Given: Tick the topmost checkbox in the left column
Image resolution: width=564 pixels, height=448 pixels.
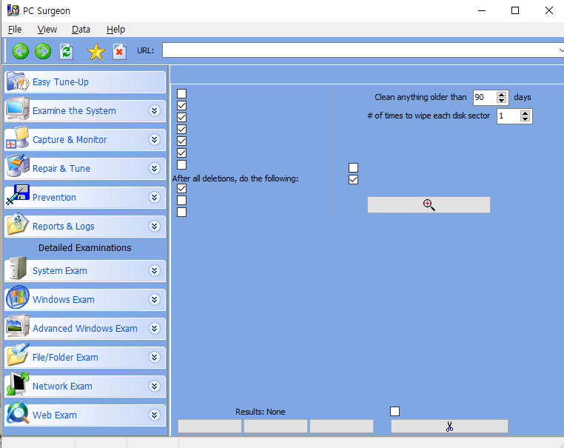Looking at the screenshot, I should click(x=181, y=93).
